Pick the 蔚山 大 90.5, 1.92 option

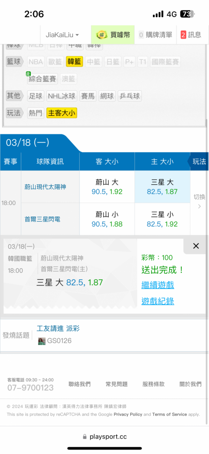tap(107, 187)
